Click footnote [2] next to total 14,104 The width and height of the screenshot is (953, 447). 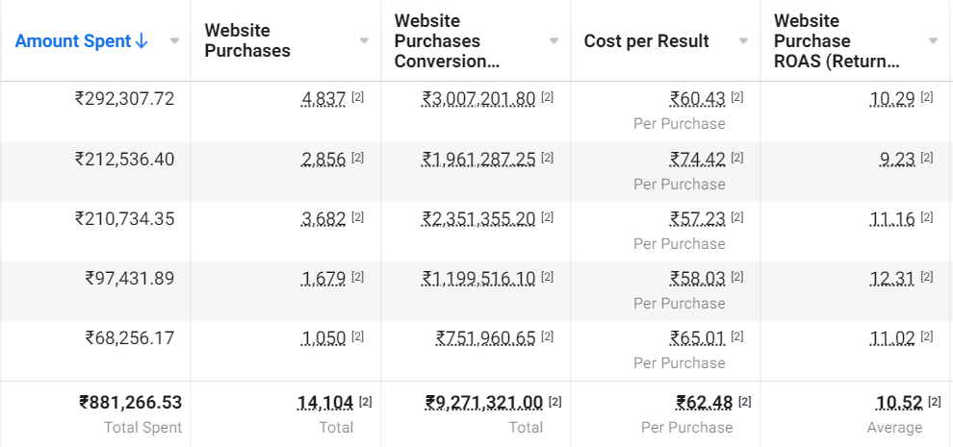365,402
